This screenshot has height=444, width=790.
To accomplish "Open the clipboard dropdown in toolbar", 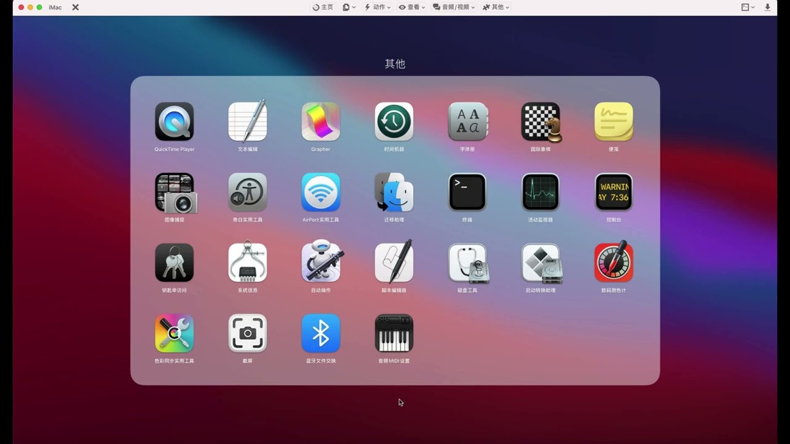I will pyautogui.click(x=349, y=7).
